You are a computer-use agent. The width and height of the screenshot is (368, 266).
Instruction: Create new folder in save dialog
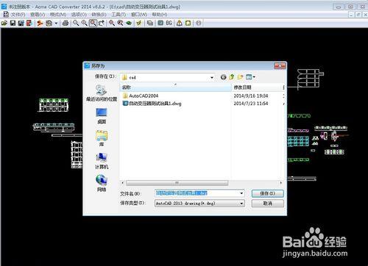(x=240, y=77)
